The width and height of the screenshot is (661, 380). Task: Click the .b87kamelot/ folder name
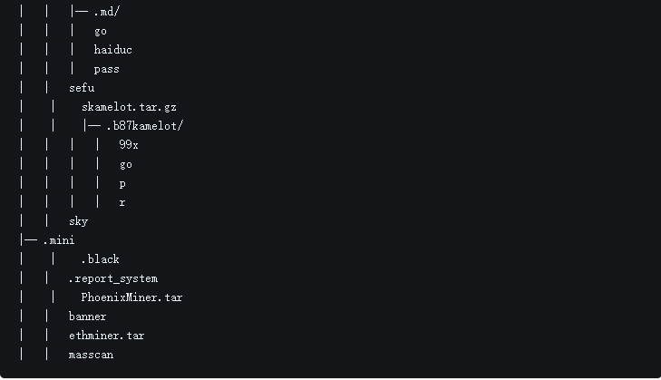pos(144,126)
